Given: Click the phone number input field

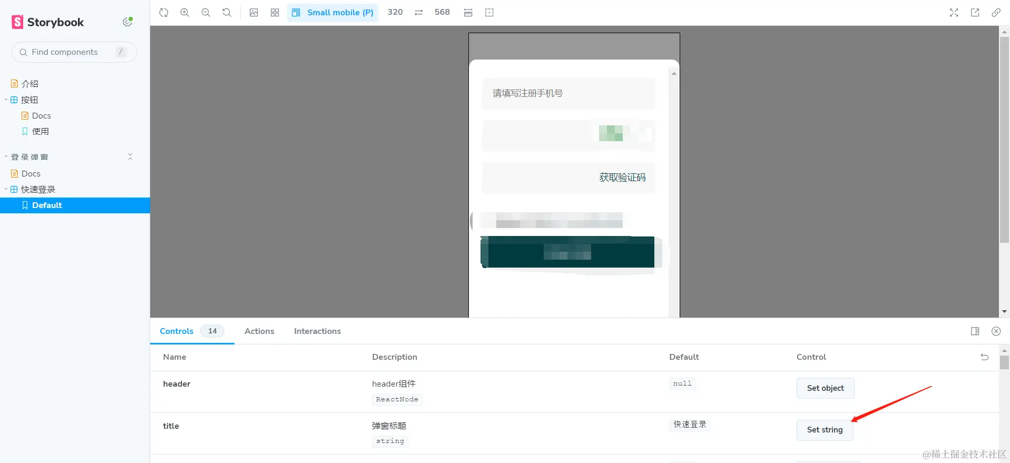Looking at the screenshot, I should pyautogui.click(x=569, y=94).
